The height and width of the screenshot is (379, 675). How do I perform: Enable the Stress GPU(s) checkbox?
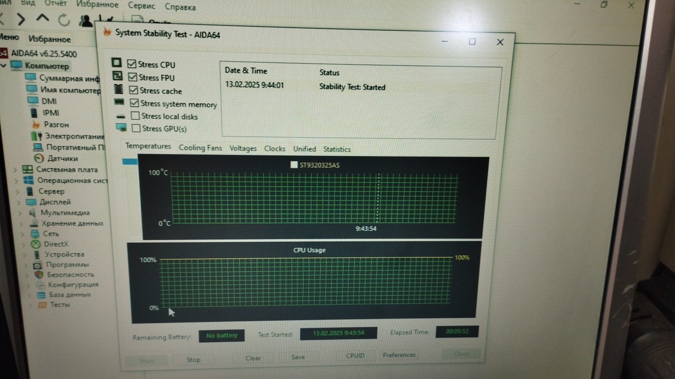[x=136, y=128]
